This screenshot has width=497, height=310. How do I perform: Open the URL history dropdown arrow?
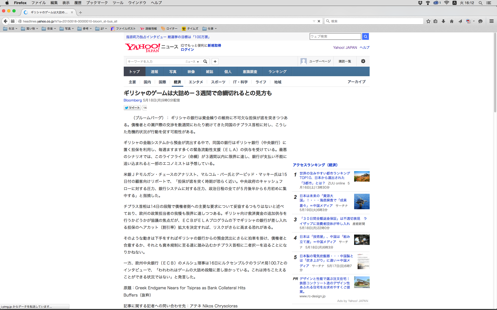(314, 21)
